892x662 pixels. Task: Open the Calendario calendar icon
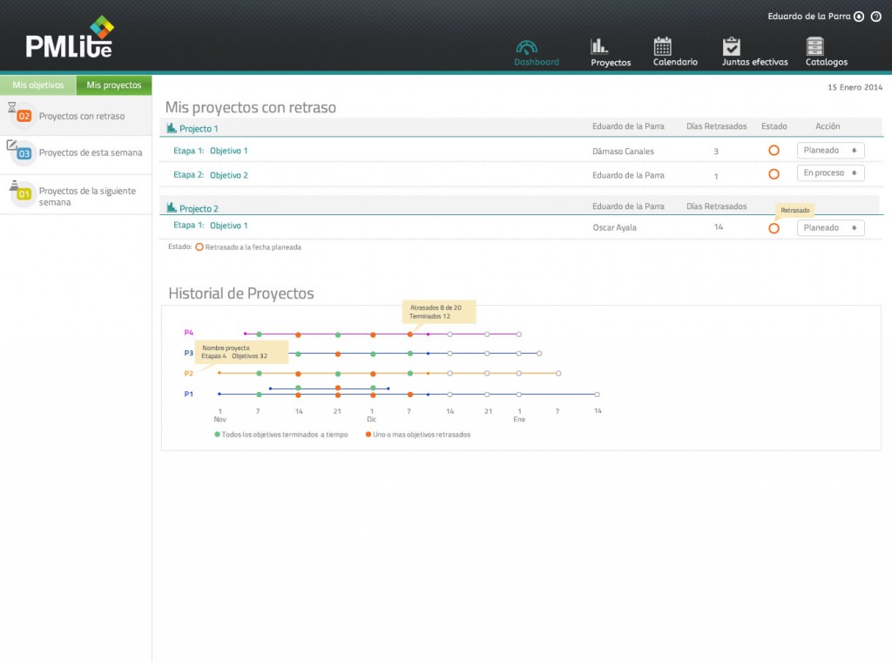(663, 46)
